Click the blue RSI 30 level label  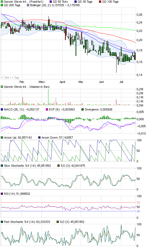point(138,211)
